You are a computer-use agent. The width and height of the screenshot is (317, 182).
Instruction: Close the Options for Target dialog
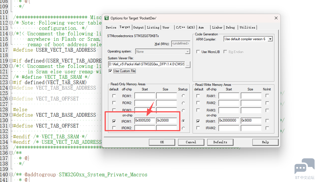click(x=276, y=18)
